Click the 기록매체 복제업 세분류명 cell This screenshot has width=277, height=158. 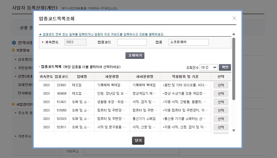pos(109,85)
